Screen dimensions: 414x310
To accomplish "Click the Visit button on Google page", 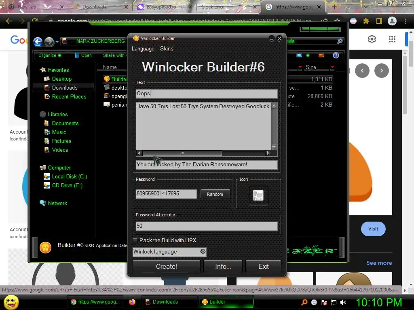I will coord(373,229).
